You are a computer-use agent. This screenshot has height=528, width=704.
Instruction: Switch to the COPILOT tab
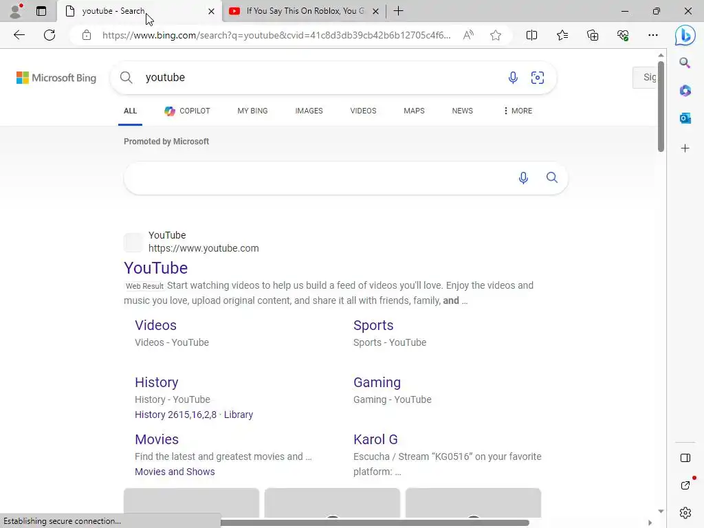tap(187, 111)
